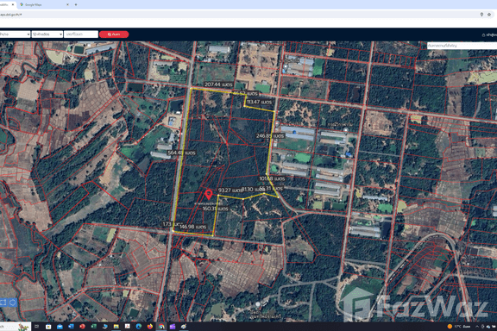
Task: Open the purple app icon in the taskbar
Action: pos(173,327)
